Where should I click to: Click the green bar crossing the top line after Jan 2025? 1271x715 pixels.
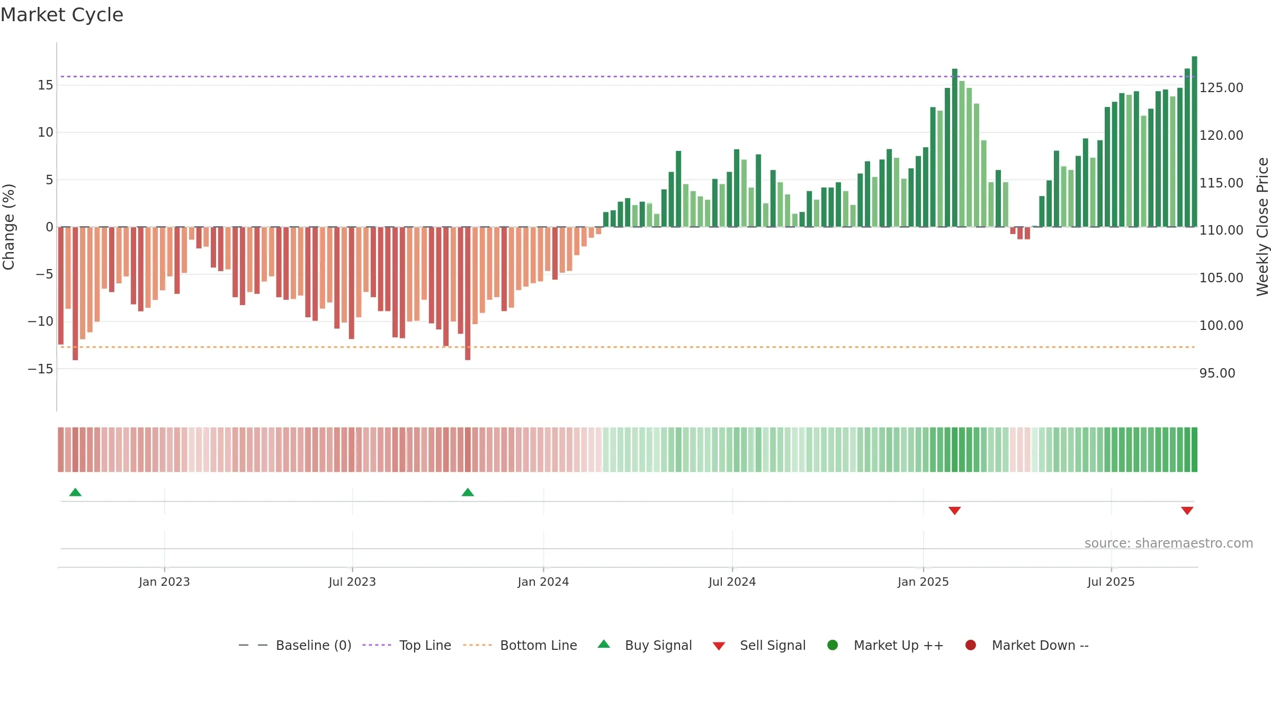click(x=955, y=148)
